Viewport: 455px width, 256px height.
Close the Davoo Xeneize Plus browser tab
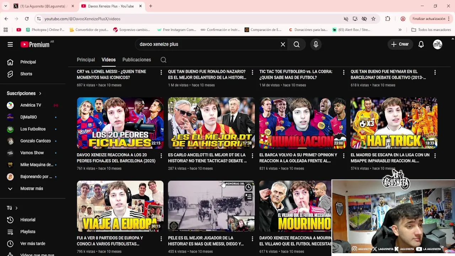point(140,6)
